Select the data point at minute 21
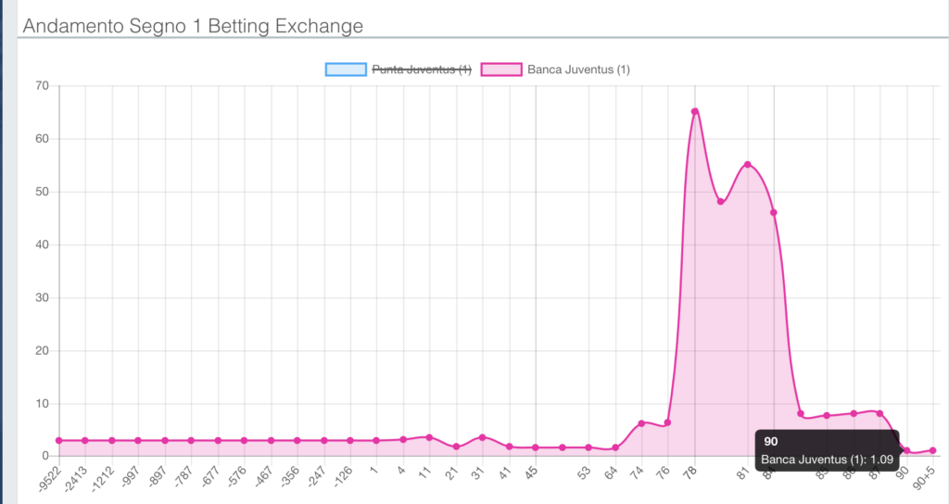Image resolution: width=949 pixels, height=504 pixels. point(456,447)
